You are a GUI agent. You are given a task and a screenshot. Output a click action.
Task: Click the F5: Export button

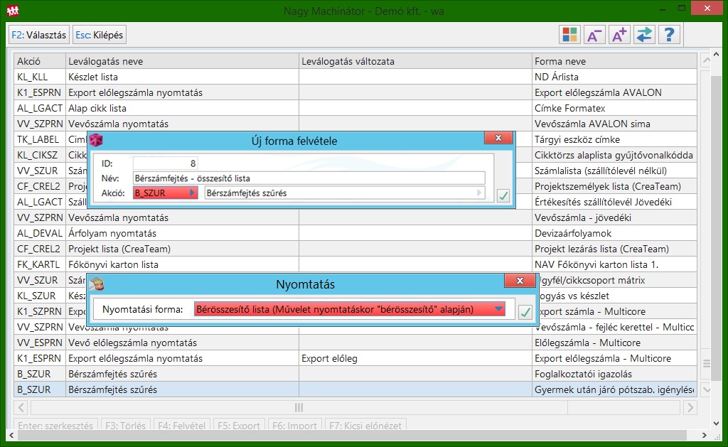click(x=239, y=425)
